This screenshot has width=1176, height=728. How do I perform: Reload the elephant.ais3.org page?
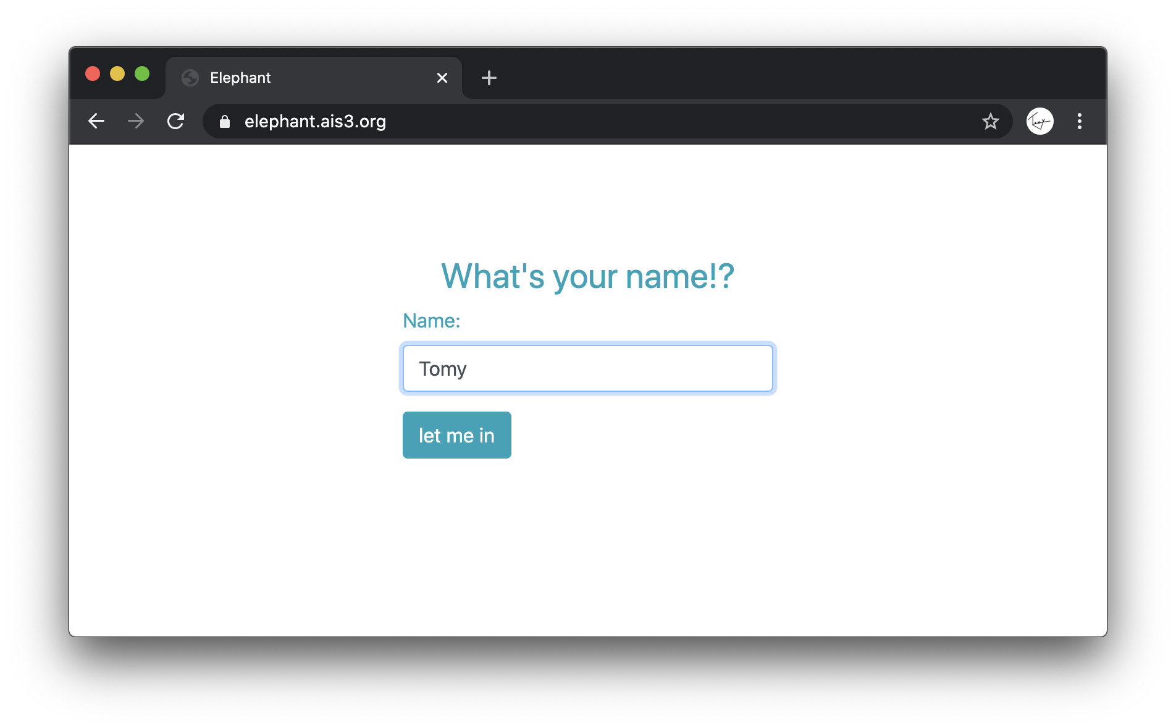[176, 121]
